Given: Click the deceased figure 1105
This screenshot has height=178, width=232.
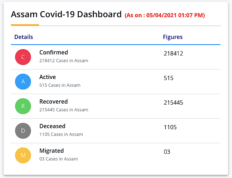Looking at the screenshot, I should pyautogui.click(x=170, y=127).
